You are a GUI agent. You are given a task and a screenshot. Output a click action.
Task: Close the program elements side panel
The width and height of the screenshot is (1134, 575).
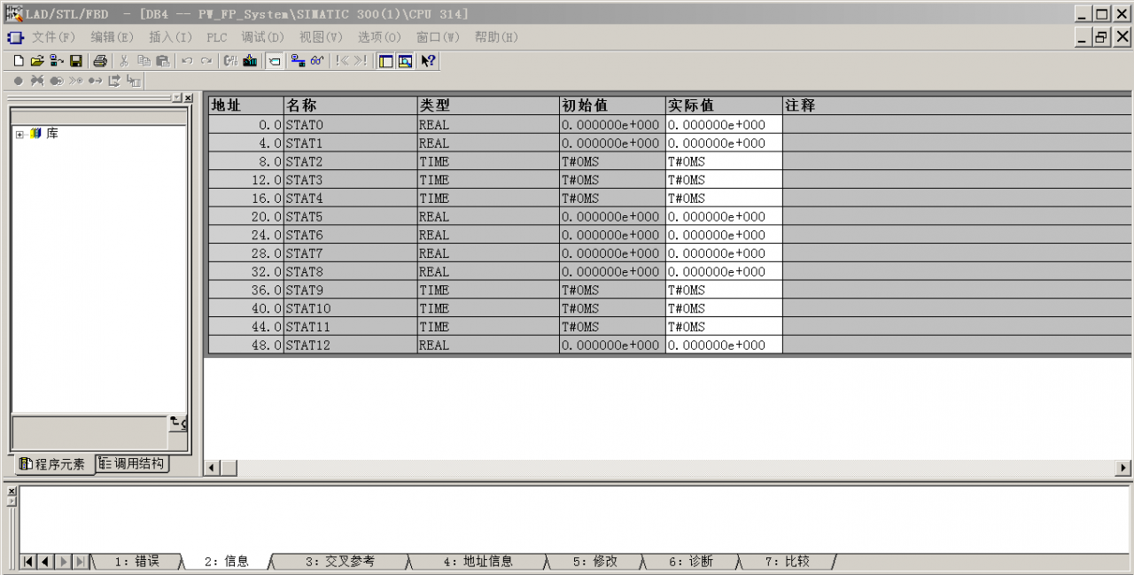(188, 97)
